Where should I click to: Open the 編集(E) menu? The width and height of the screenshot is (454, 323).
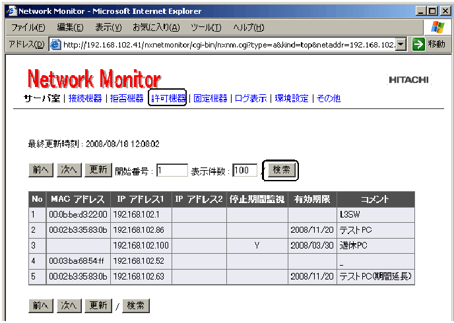[70, 28]
